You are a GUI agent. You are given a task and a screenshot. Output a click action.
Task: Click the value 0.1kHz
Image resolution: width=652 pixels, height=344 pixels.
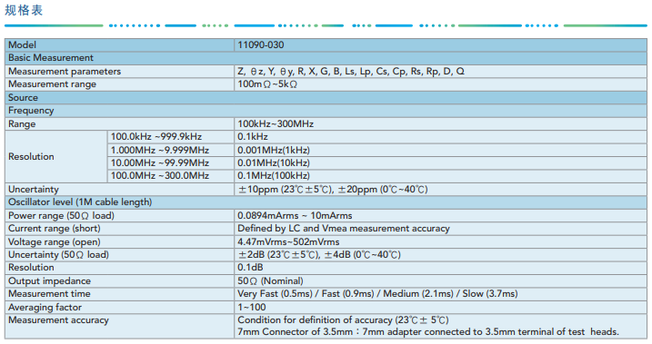(253, 137)
